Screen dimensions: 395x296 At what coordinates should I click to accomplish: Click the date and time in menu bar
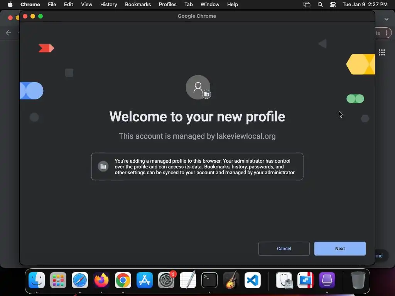pos(365,4)
